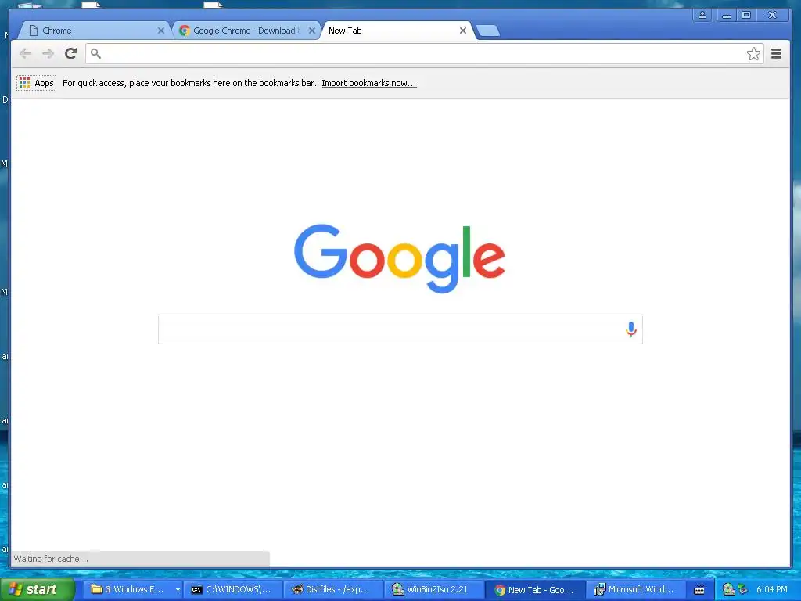Switch to the C:\WINDOWS command prompt taskbar item
Image resolution: width=801 pixels, height=601 pixels.
point(234,590)
